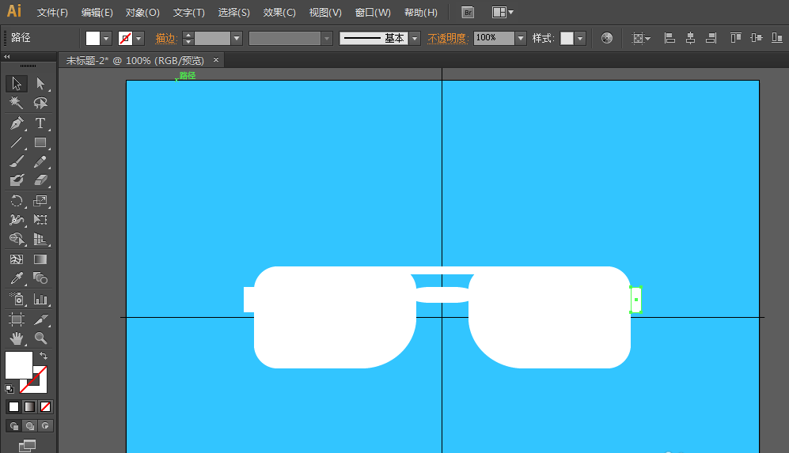Click the white fill color swatch in toolbox
The width and height of the screenshot is (789, 453).
pos(18,365)
